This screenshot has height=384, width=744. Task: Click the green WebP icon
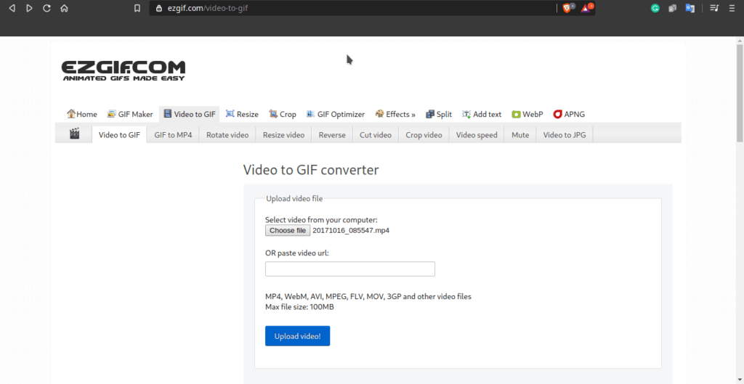(x=517, y=114)
